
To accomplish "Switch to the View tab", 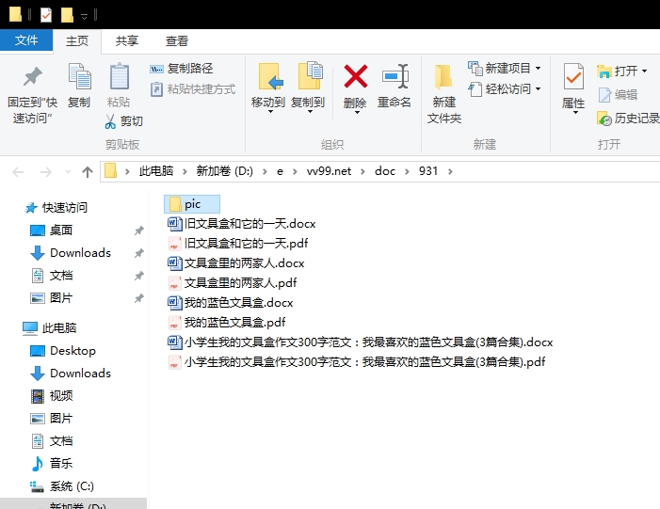I will click(x=176, y=41).
